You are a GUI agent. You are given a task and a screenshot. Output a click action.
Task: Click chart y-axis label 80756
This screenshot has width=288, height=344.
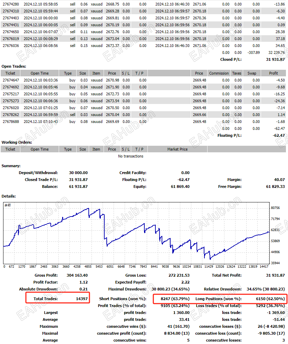[x=275, y=208]
